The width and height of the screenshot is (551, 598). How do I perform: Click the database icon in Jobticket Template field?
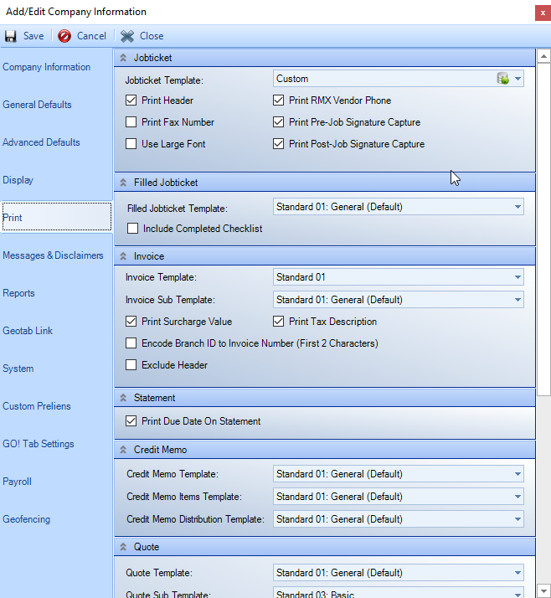(503, 79)
